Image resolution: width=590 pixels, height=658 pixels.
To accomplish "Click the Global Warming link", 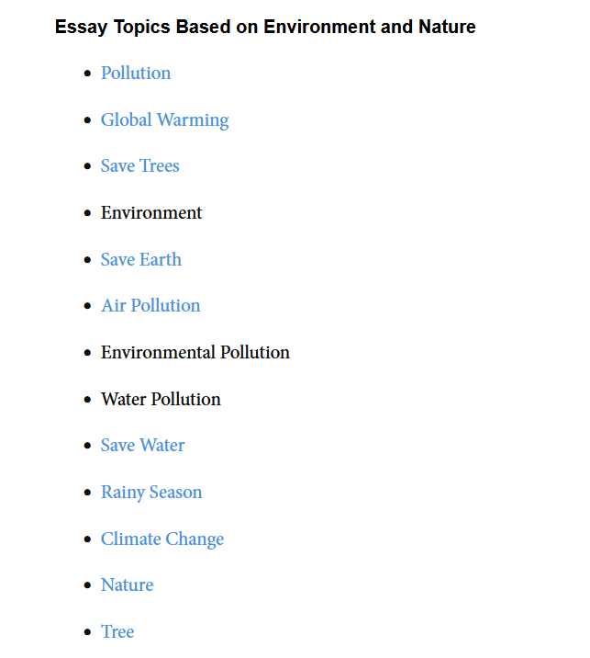I will pos(164,120).
